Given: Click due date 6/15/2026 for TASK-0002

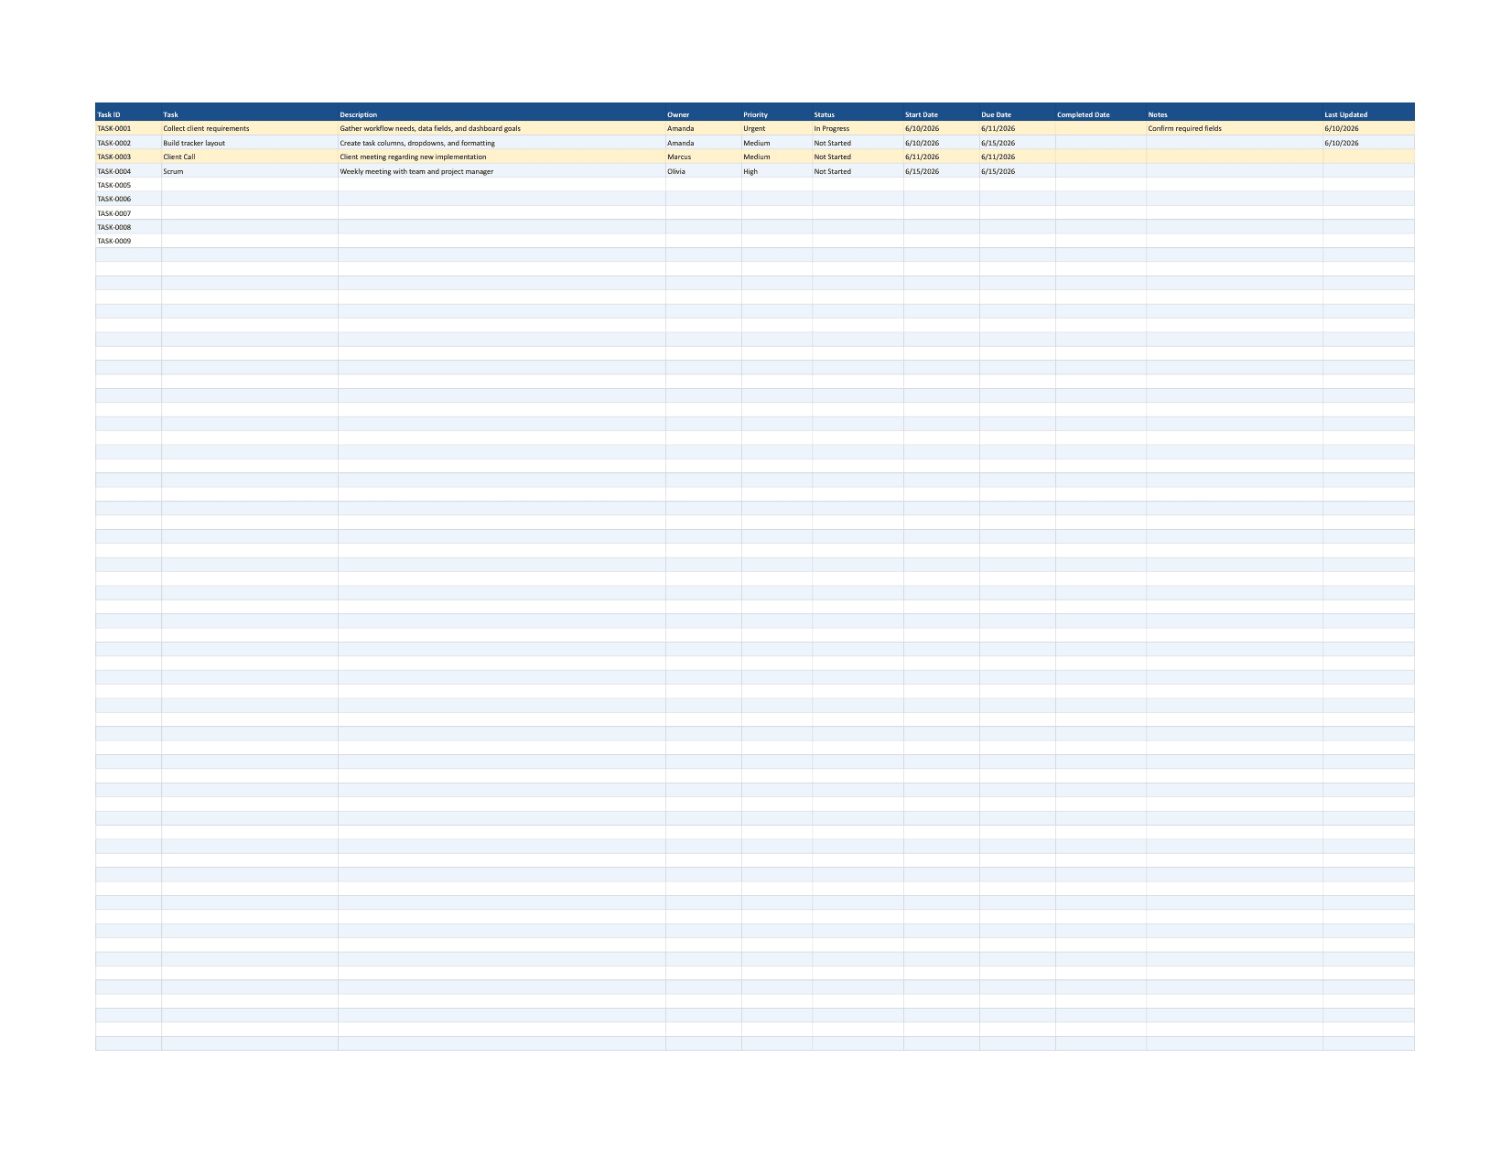Looking at the screenshot, I should (1017, 143).
